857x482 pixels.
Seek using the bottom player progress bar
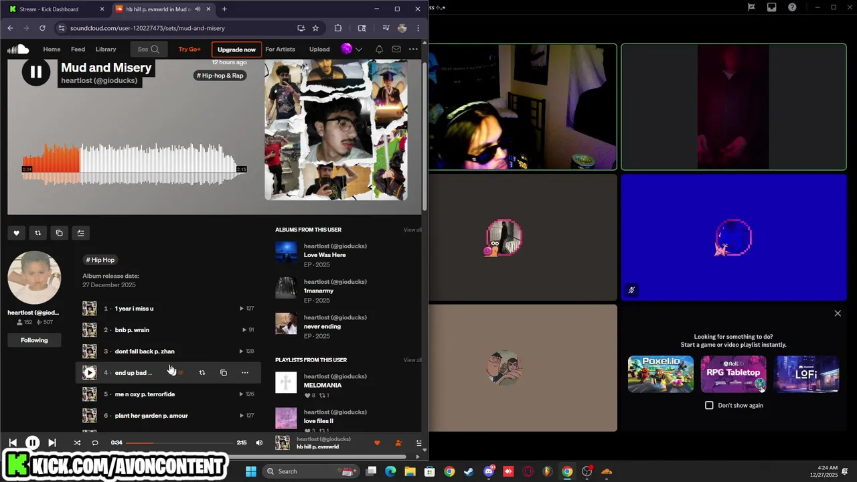(181, 443)
